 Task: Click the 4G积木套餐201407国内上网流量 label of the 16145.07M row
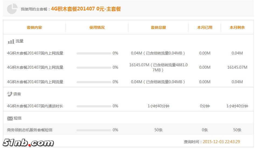pos(35,67)
